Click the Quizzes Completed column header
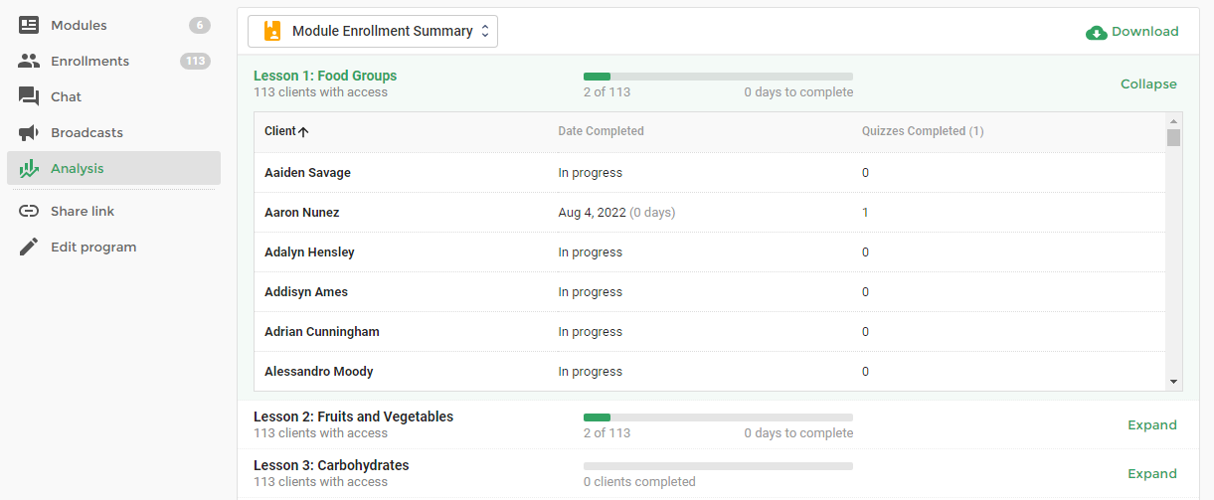Screen dimensions: 1214x500 coord(922,131)
